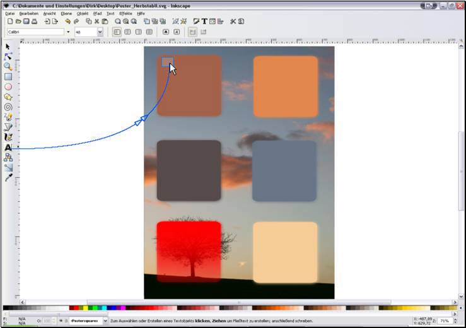This screenshot has height=328, width=466.
Task: Click the Undo button in toolbar
Action: pos(67,21)
